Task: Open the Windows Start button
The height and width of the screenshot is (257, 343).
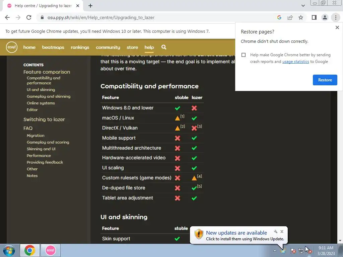Action: 9,250
